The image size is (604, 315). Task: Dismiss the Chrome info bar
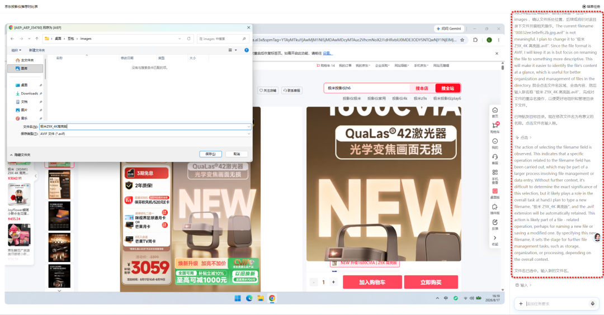(497, 54)
